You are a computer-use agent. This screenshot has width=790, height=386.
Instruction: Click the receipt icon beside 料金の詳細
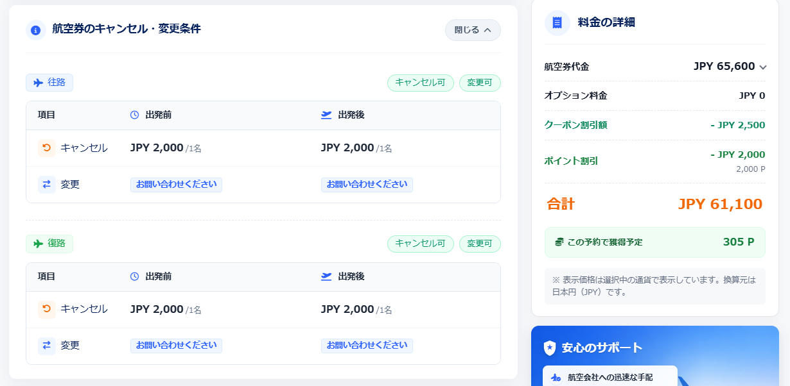(557, 22)
